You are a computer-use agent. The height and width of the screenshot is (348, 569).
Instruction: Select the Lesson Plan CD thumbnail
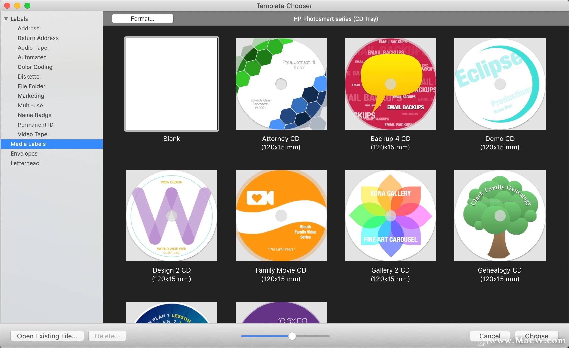click(x=172, y=313)
